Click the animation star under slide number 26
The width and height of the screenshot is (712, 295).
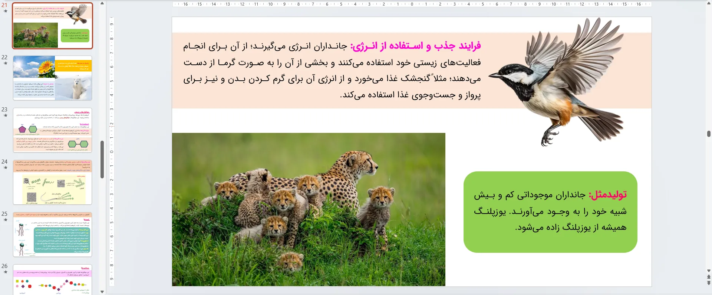5,272
